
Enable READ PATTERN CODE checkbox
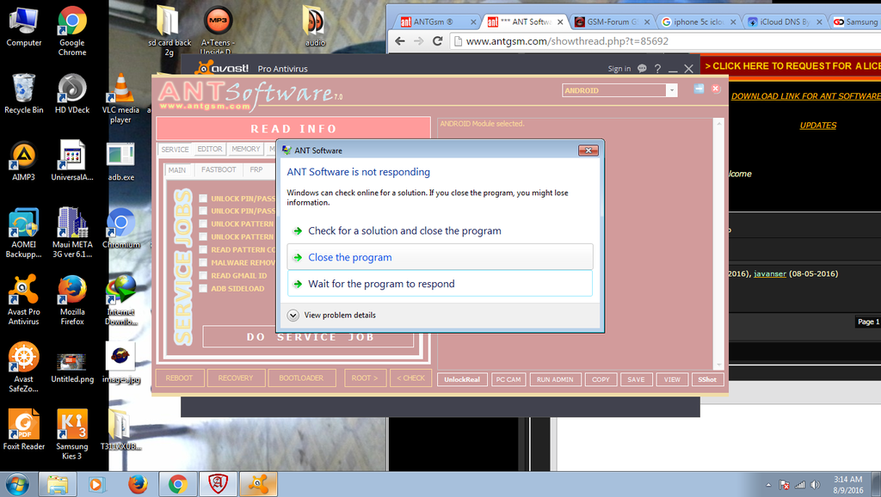[203, 249]
